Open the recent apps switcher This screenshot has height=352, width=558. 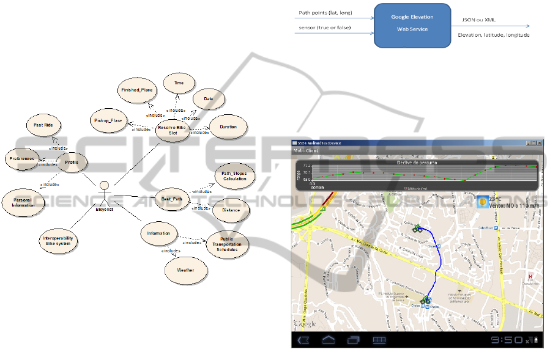(354, 340)
